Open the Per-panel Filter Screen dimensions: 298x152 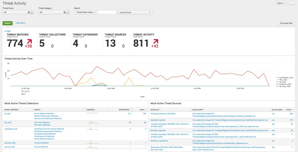tap(286, 23)
